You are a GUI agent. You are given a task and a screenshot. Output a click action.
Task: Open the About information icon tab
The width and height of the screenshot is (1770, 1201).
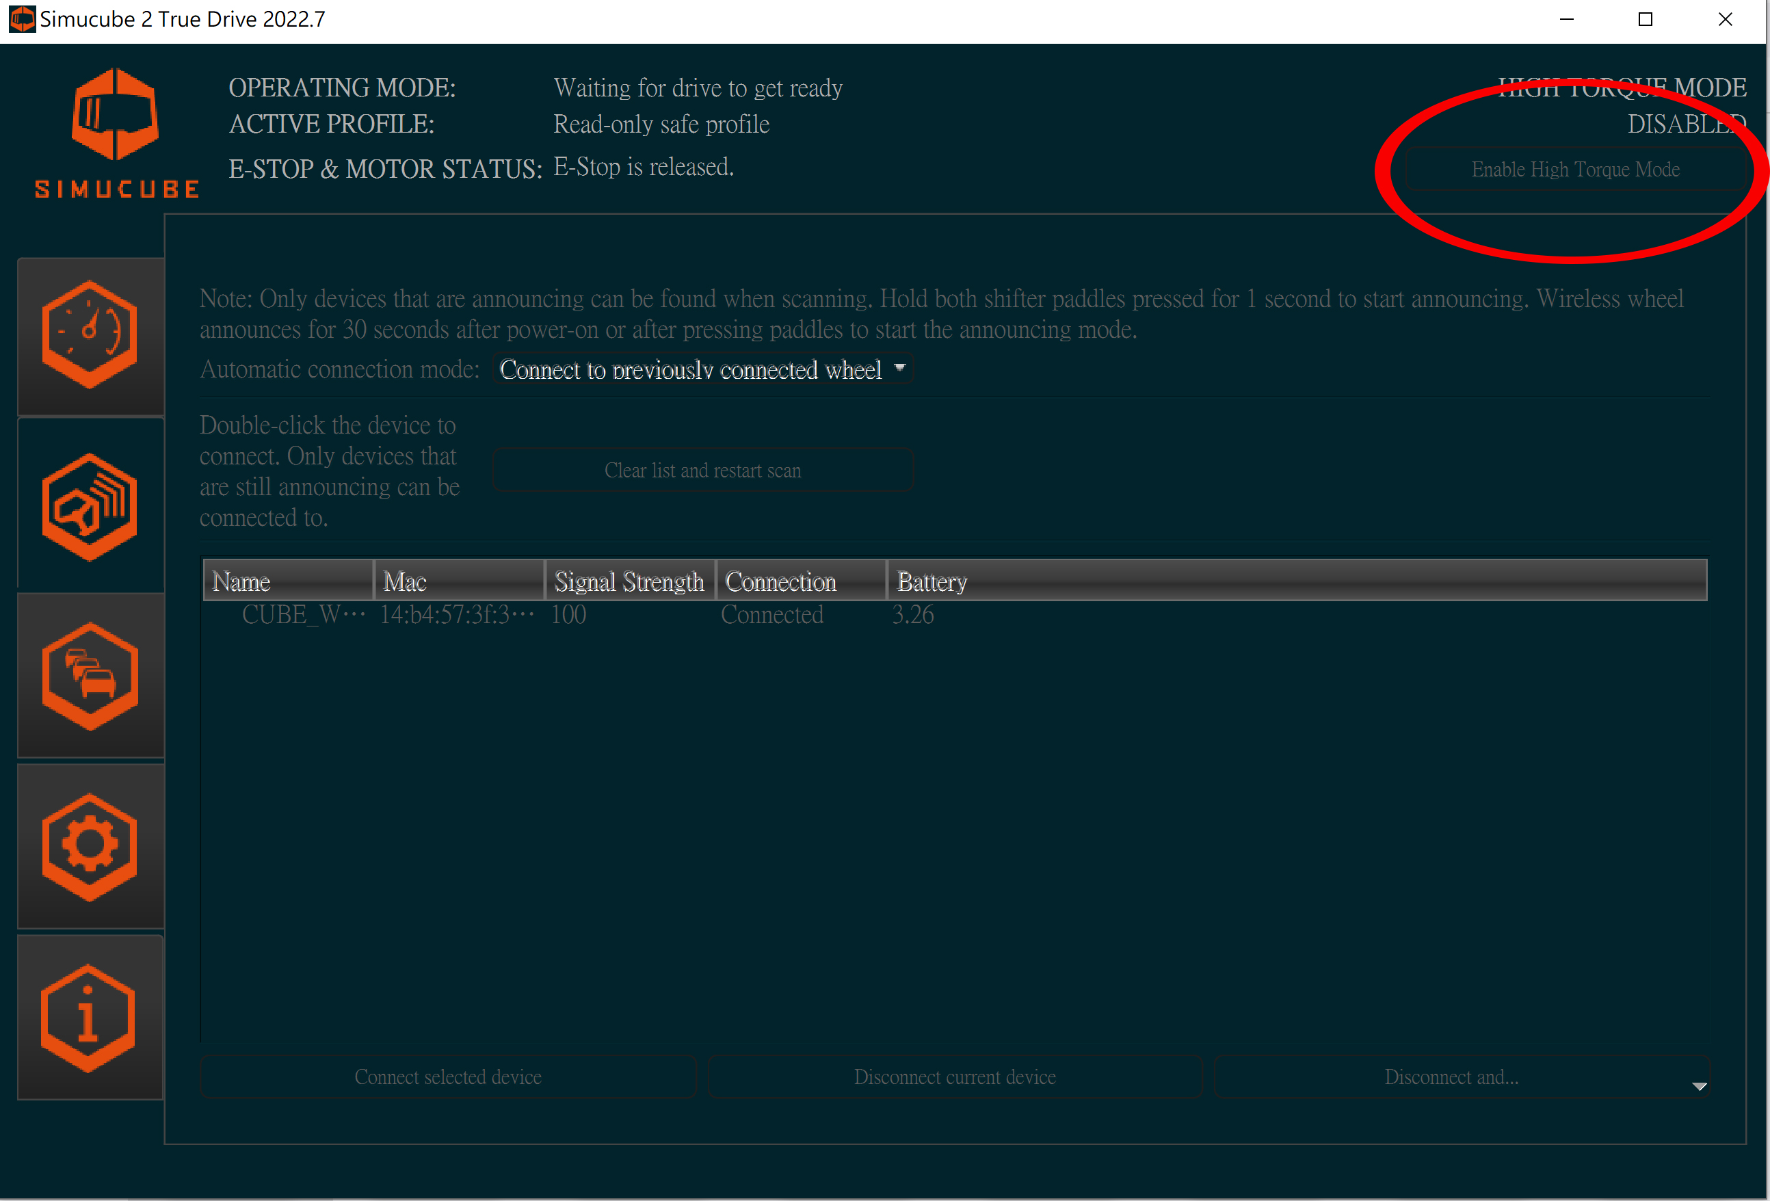[x=91, y=1018]
